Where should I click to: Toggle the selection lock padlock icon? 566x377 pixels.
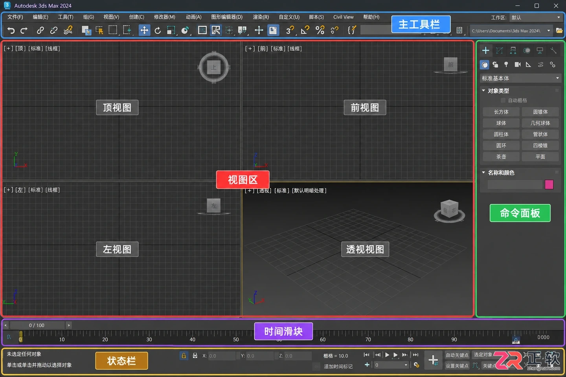pos(184,356)
